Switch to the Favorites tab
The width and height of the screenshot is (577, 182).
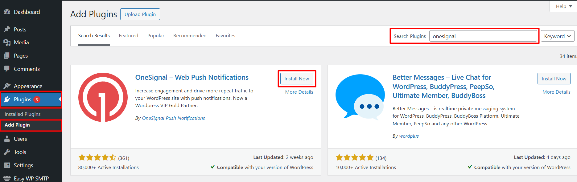coord(225,36)
